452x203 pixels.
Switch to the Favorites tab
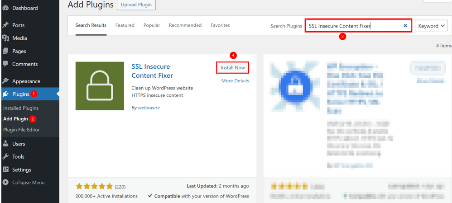(x=220, y=25)
